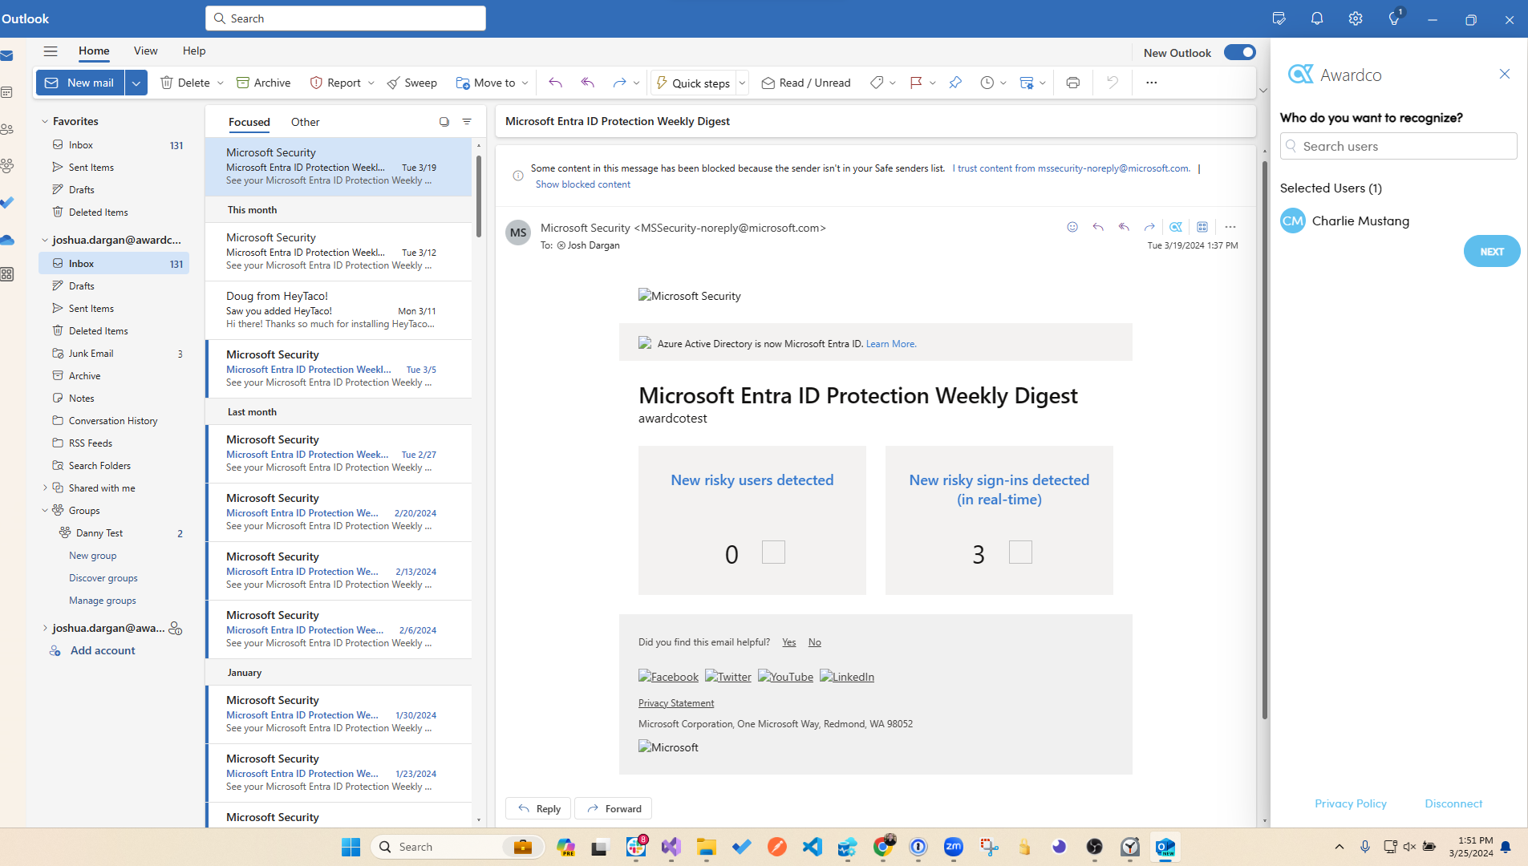Click the NEXT button in Awardco panel
The image size is (1528, 866).
[1491, 251]
